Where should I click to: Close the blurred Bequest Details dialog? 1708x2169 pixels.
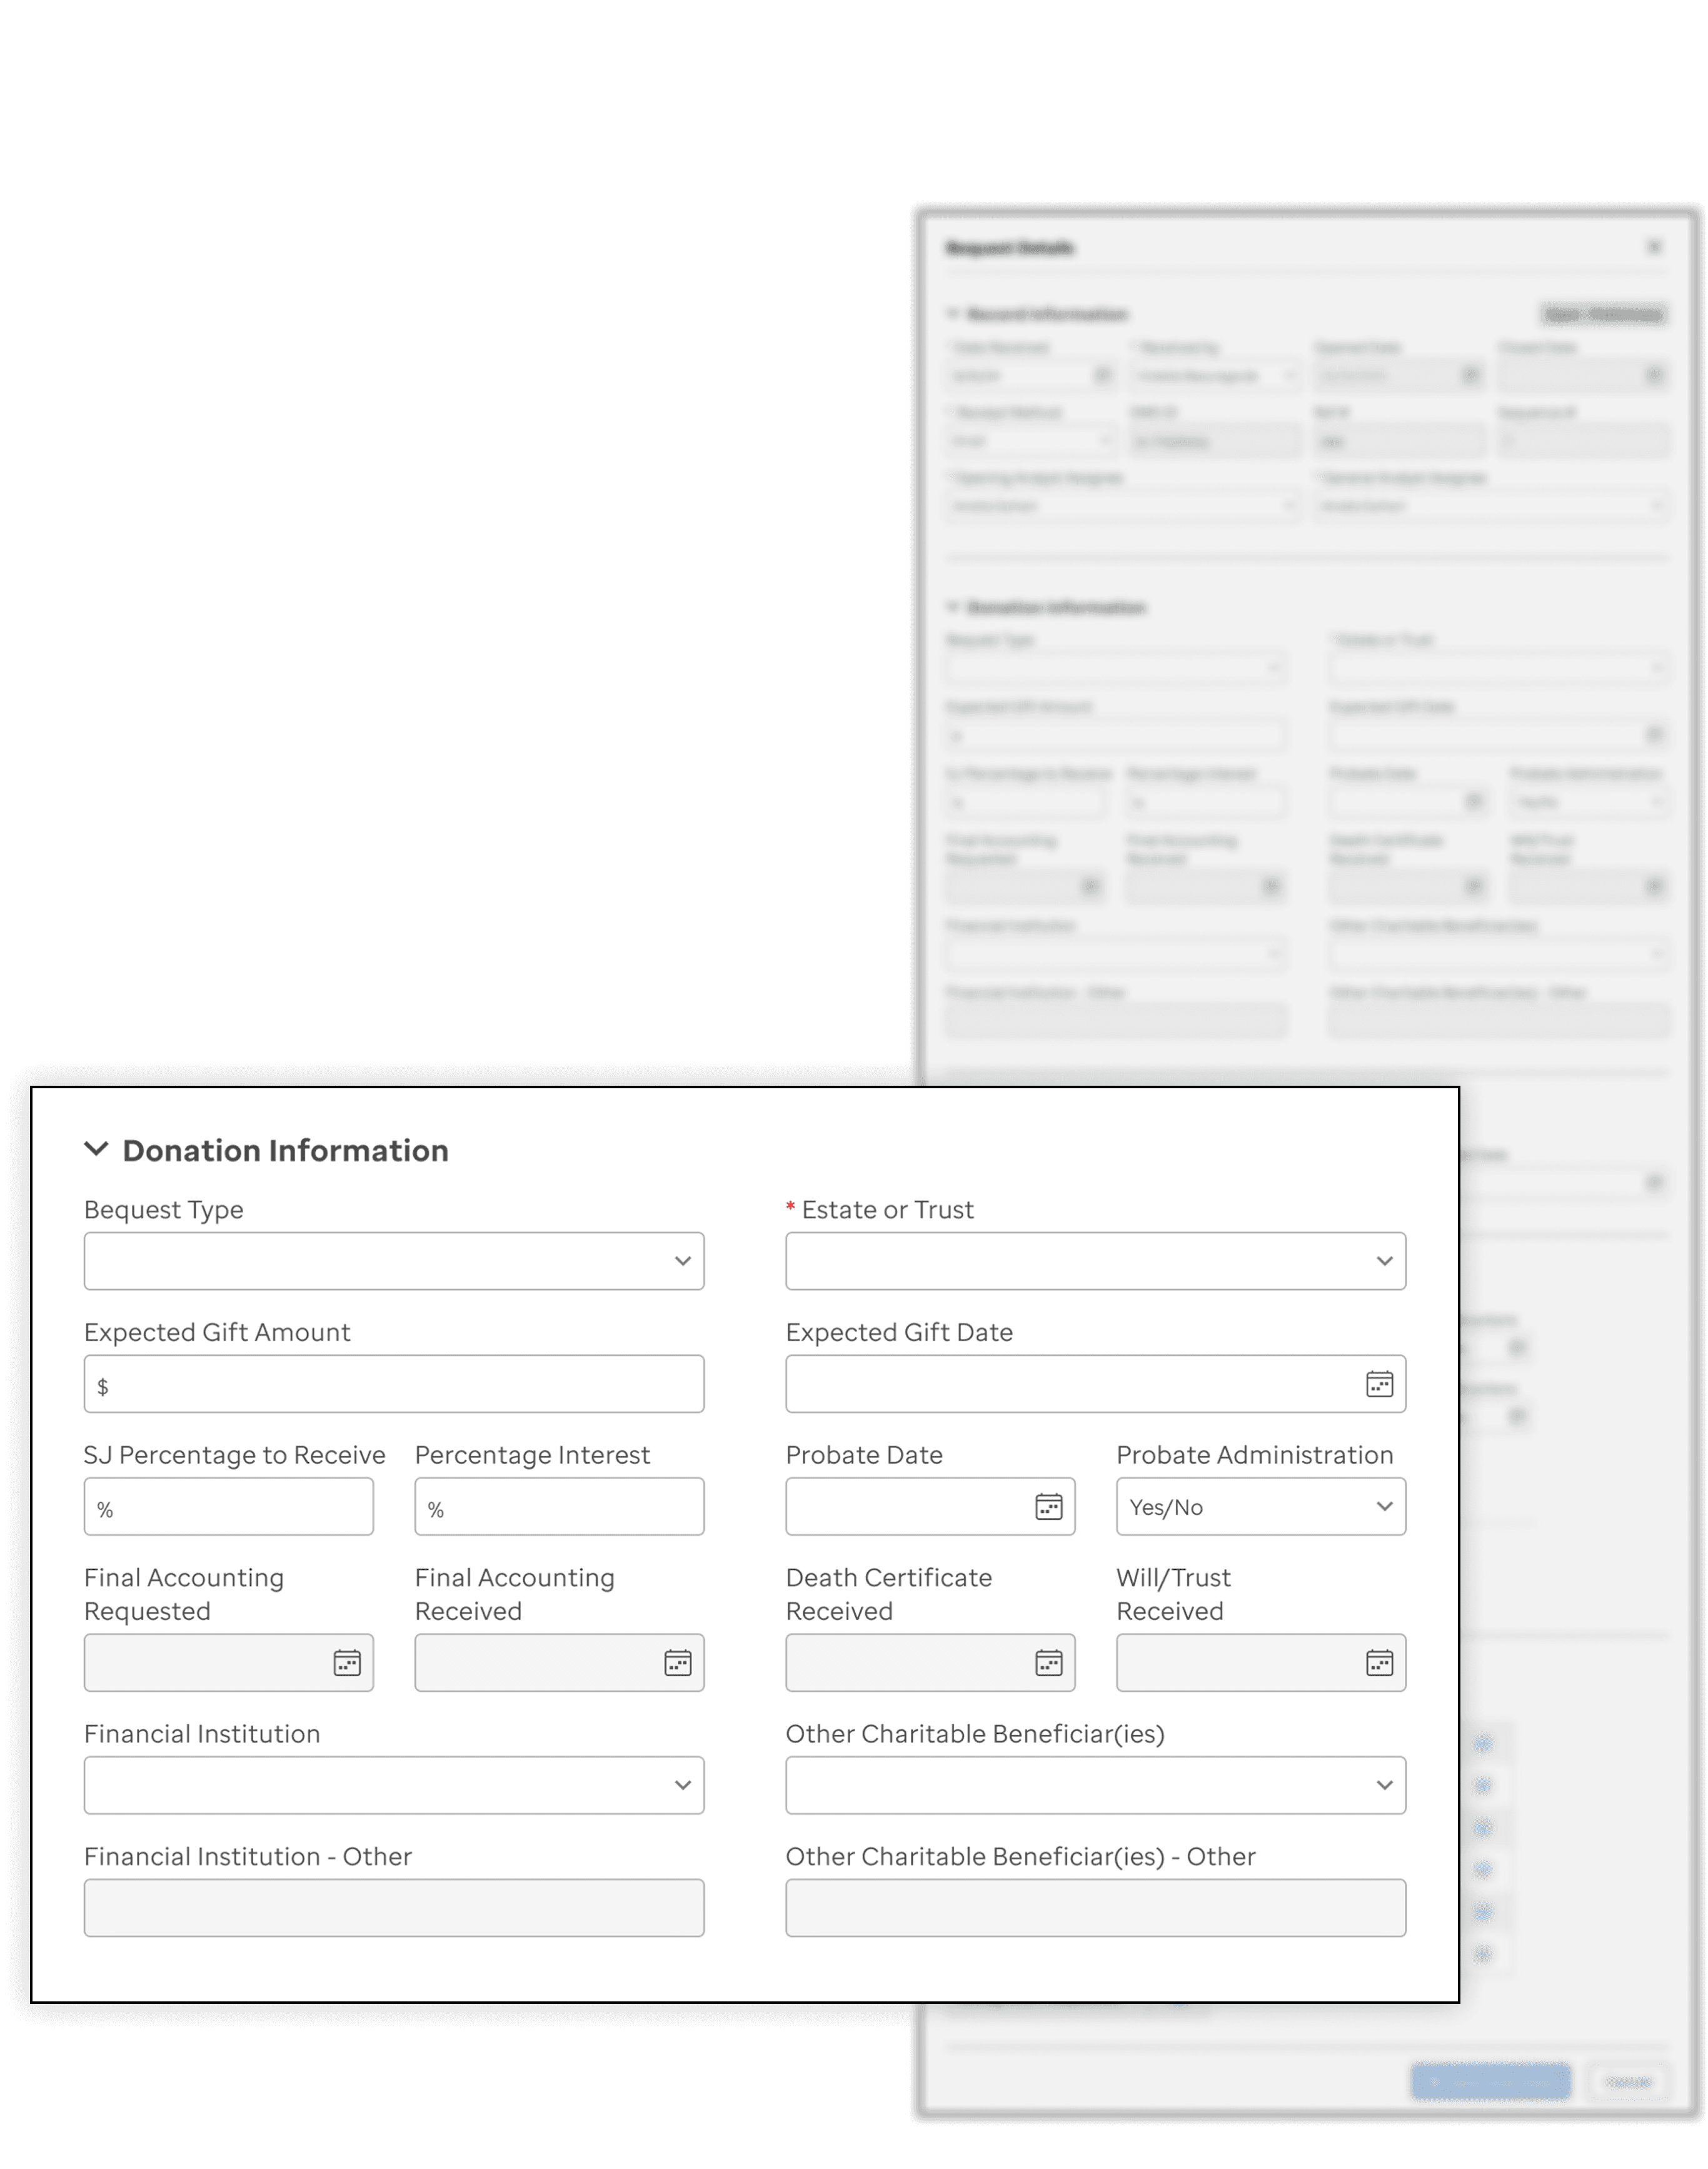coord(1654,246)
